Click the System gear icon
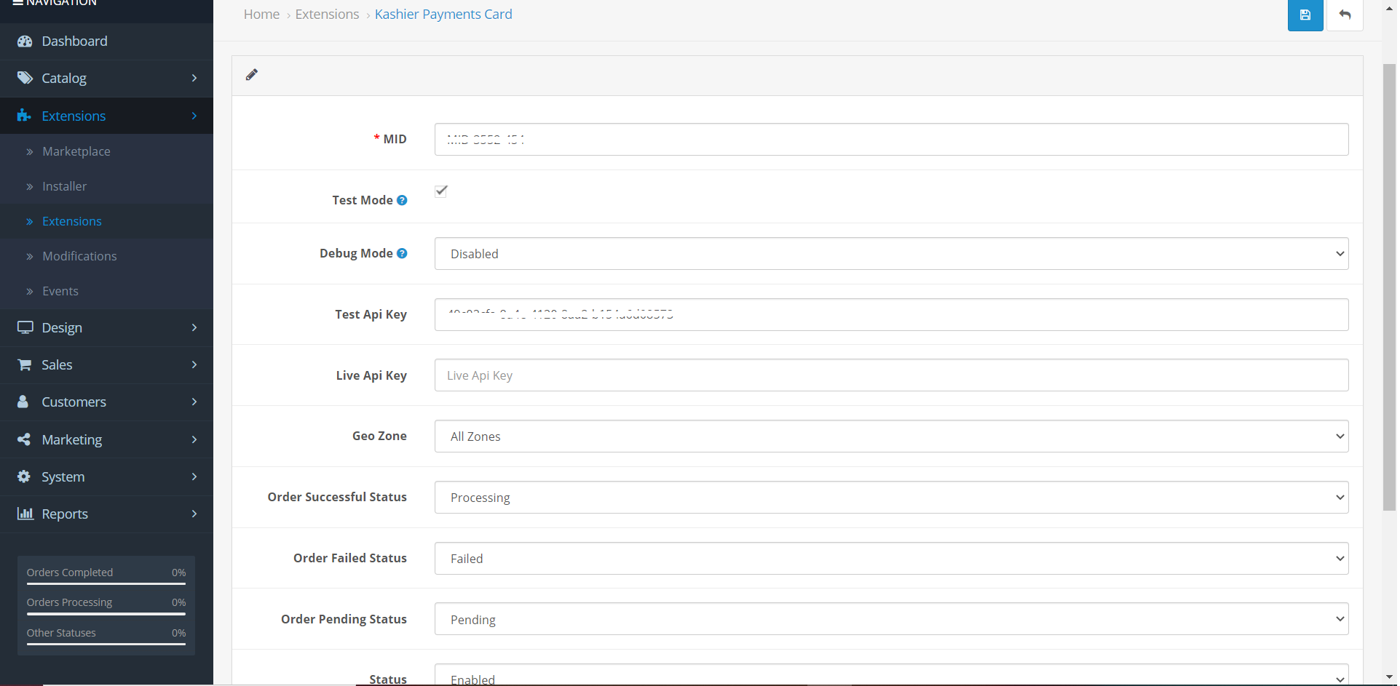1400x686 pixels. pos(24,476)
